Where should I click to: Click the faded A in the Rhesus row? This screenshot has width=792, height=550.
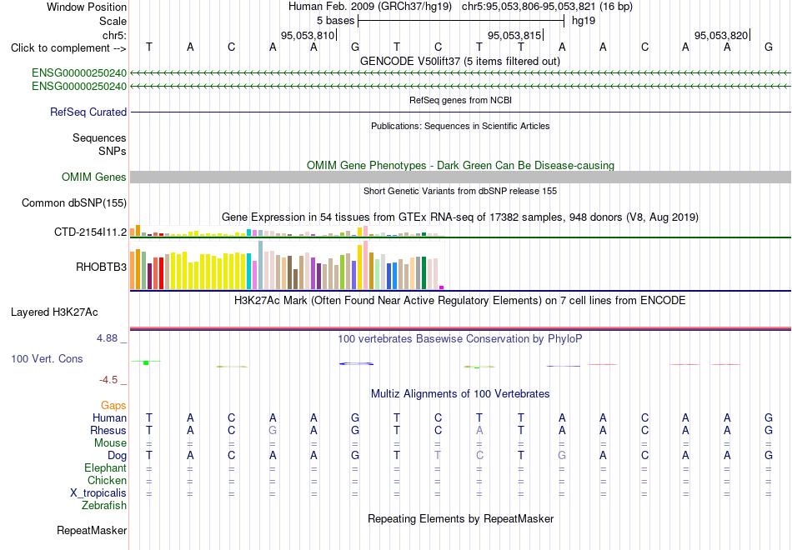(x=479, y=430)
